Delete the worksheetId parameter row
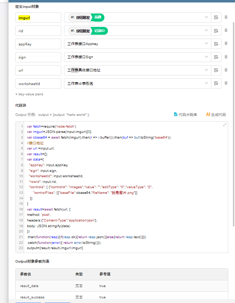Viewport: 235px width, 303px height. coord(226,83)
